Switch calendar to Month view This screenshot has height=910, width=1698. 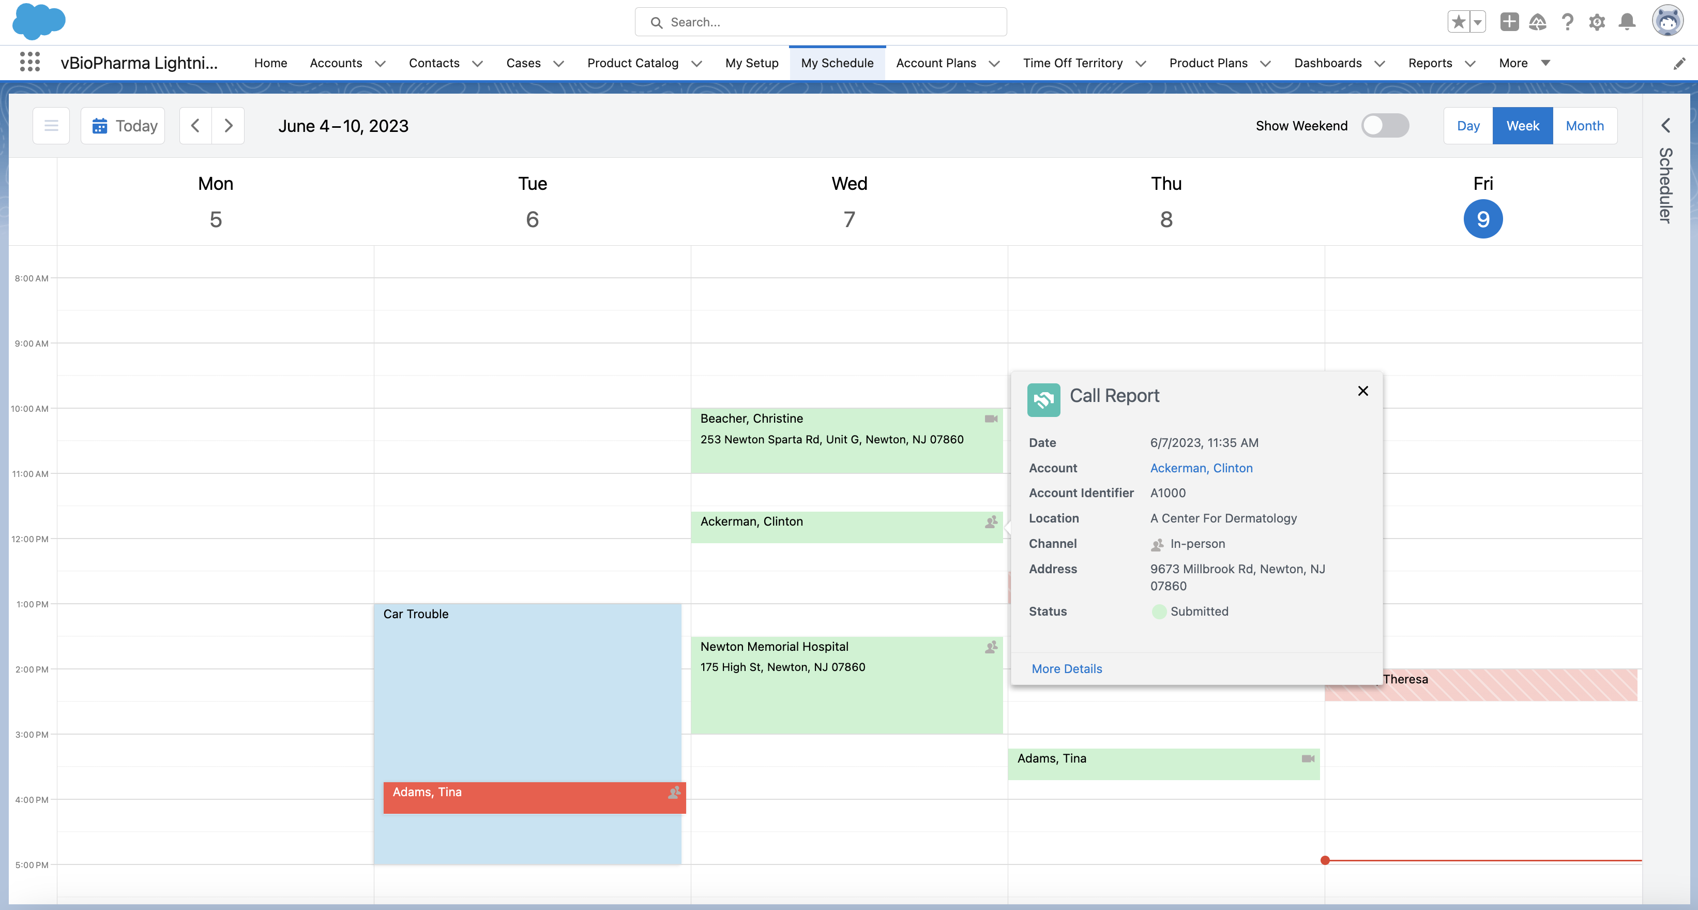click(1584, 125)
